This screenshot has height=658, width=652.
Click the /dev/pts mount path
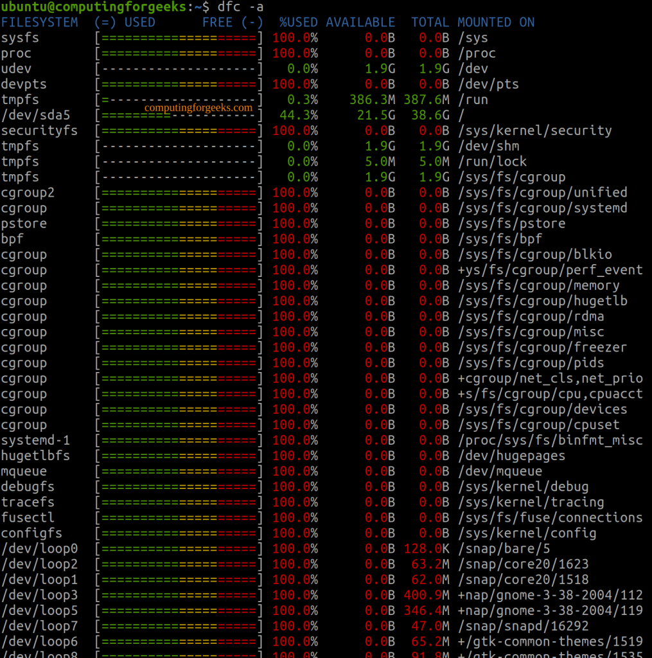pos(488,84)
